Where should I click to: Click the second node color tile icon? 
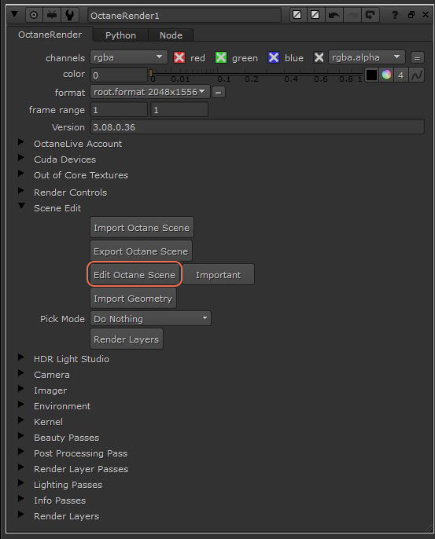point(315,15)
